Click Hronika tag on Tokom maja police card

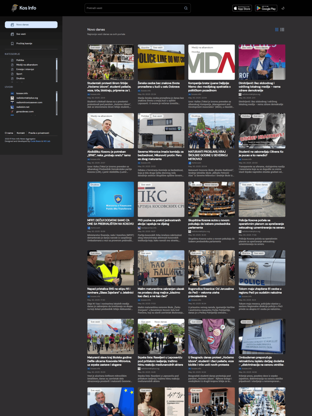coord(246,253)
